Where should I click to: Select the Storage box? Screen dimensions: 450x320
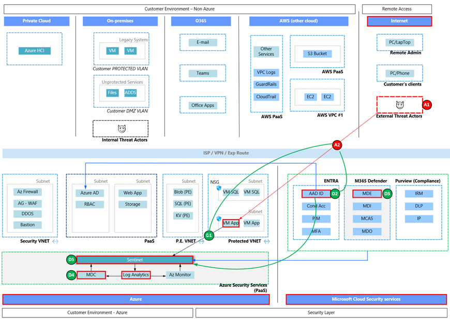pyautogui.click(x=132, y=204)
